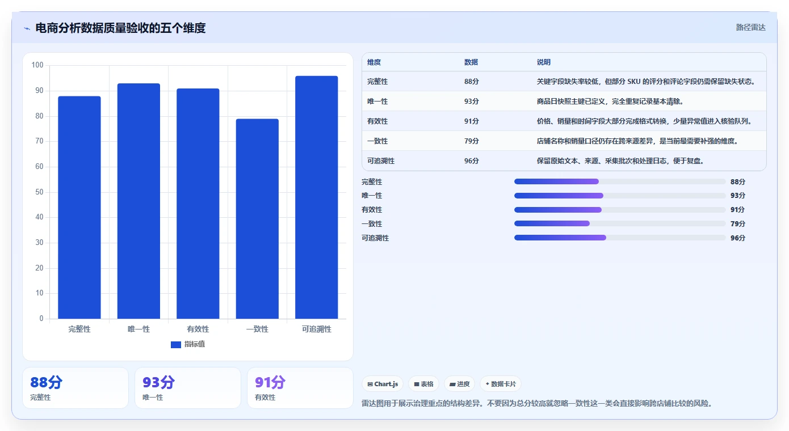The width and height of the screenshot is (789, 431).
Task: Click the lightning icon beside the page title
Action: (27, 28)
